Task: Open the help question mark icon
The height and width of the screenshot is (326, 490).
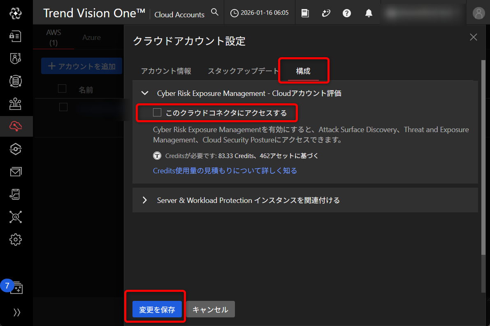Action: (x=347, y=13)
